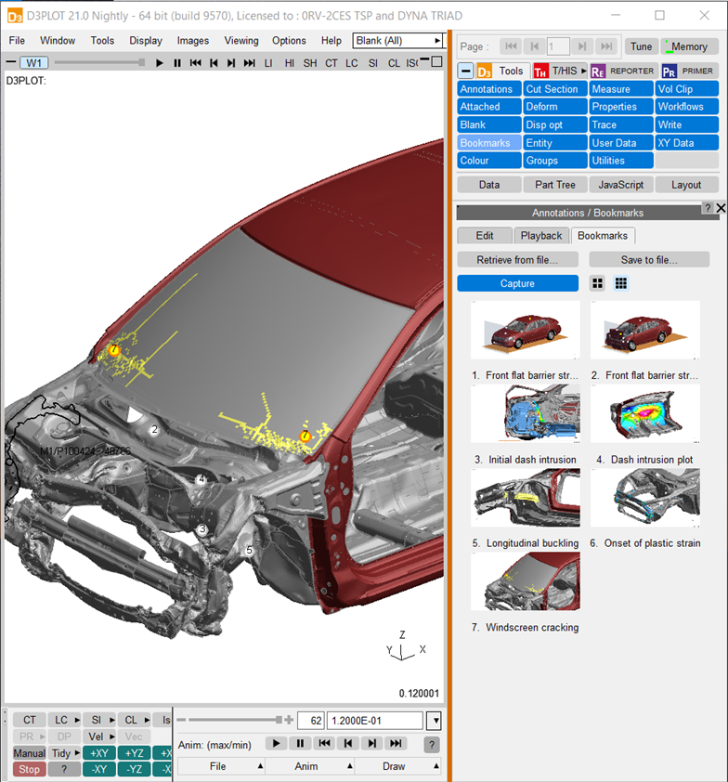Pause animation in the bottom Anim panel

pos(300,744)
